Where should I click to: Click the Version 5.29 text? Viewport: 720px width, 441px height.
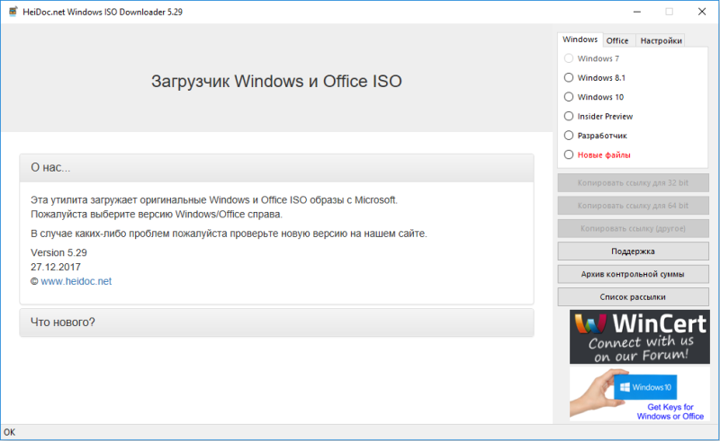point(58,252)
